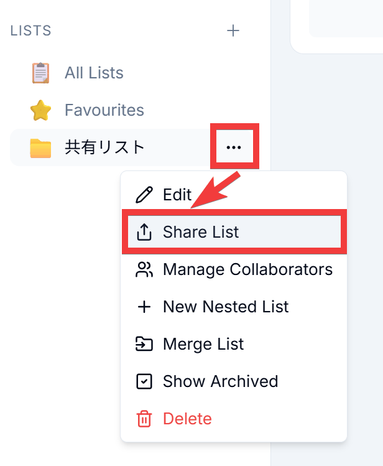Open the 共有リスト list
This screenshot has width=383, height=466.
click(x=104, y=147)
